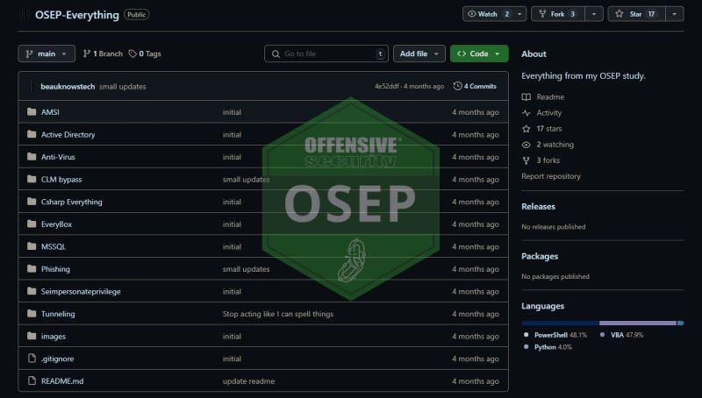Screen dimensions: 702x398
Task: Watch the repository
Action: (488, 14)
